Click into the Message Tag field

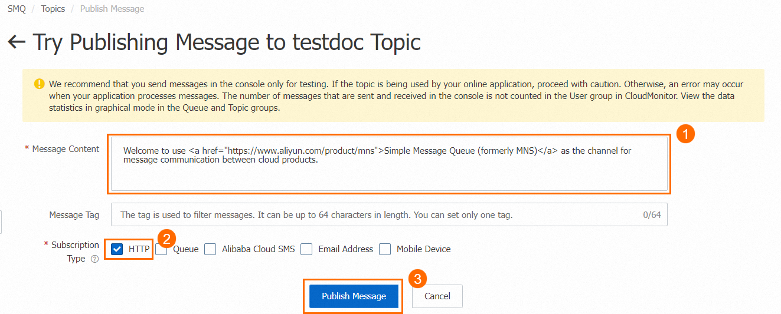pos(389,215)
